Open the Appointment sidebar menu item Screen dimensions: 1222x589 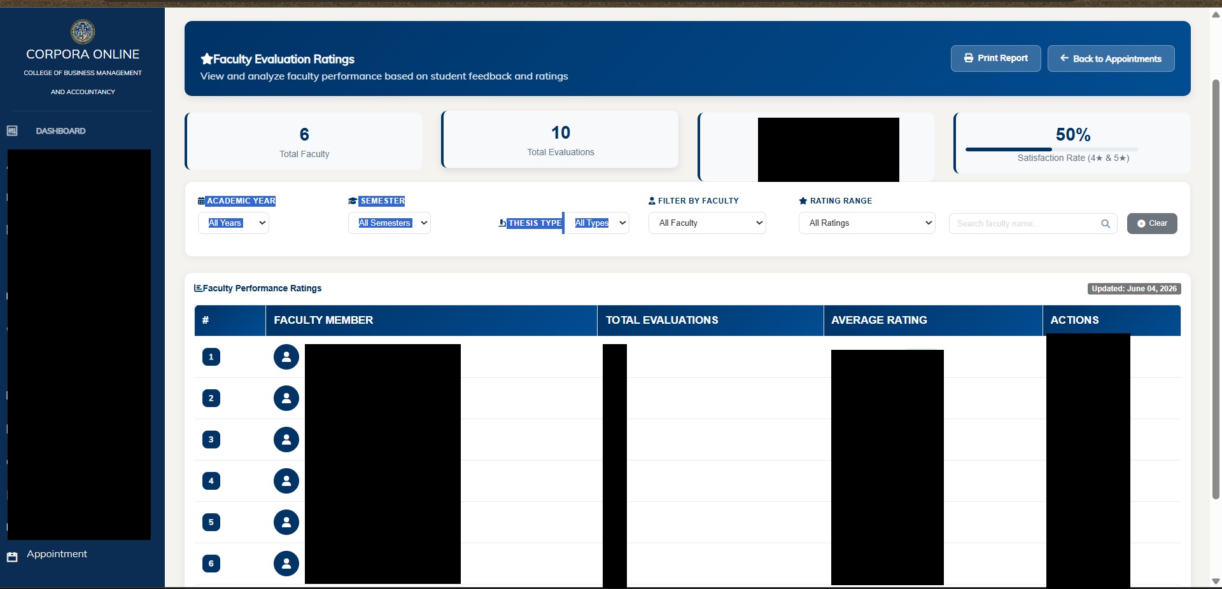pyautogui.click(x=57, y=554)
